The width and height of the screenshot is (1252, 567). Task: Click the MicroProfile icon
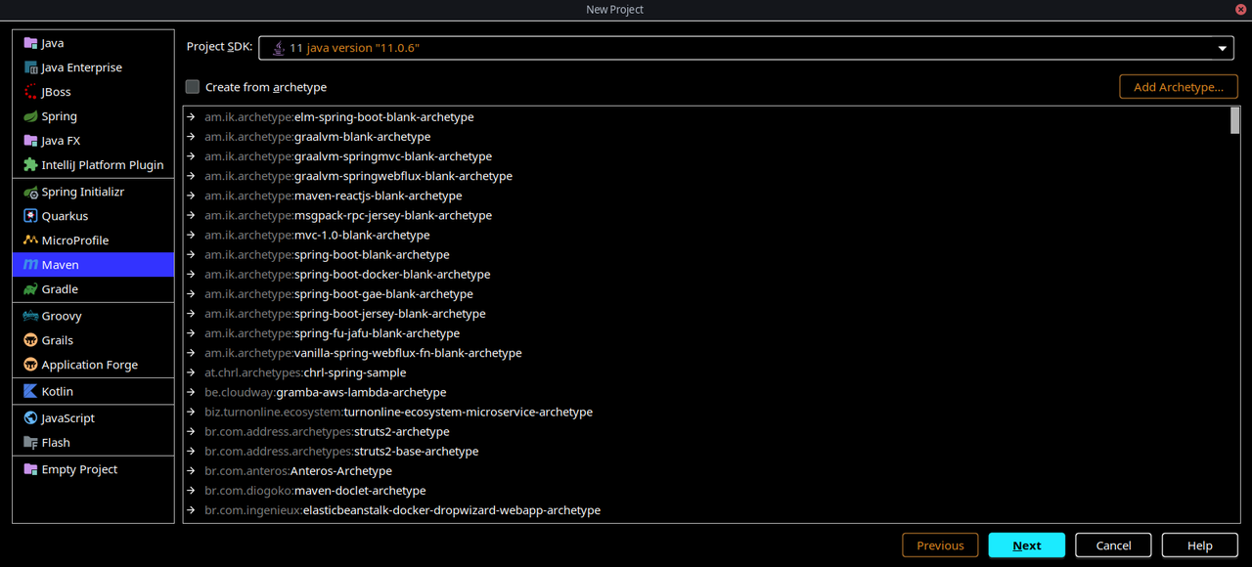(30, 240)
